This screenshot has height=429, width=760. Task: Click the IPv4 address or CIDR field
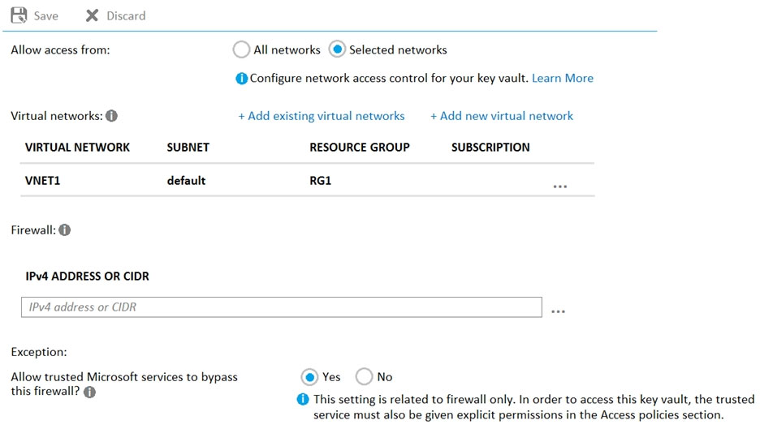281,307
